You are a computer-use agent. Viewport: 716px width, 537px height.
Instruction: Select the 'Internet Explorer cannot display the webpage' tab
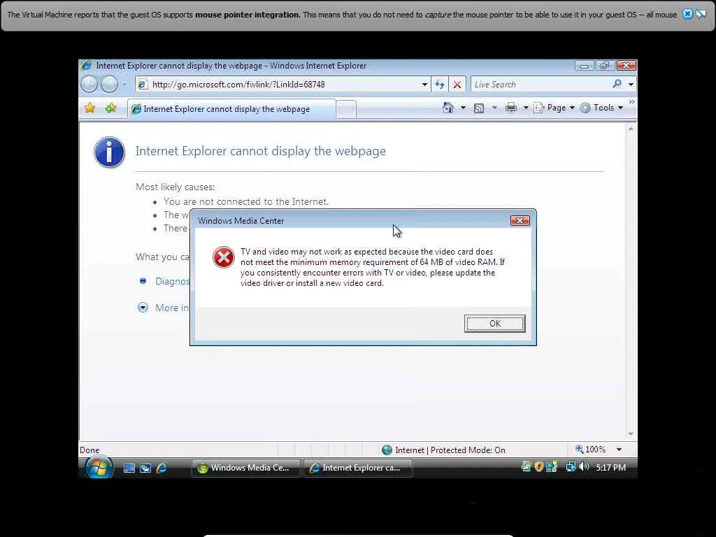pyautogui.click(x=231, y=109)
